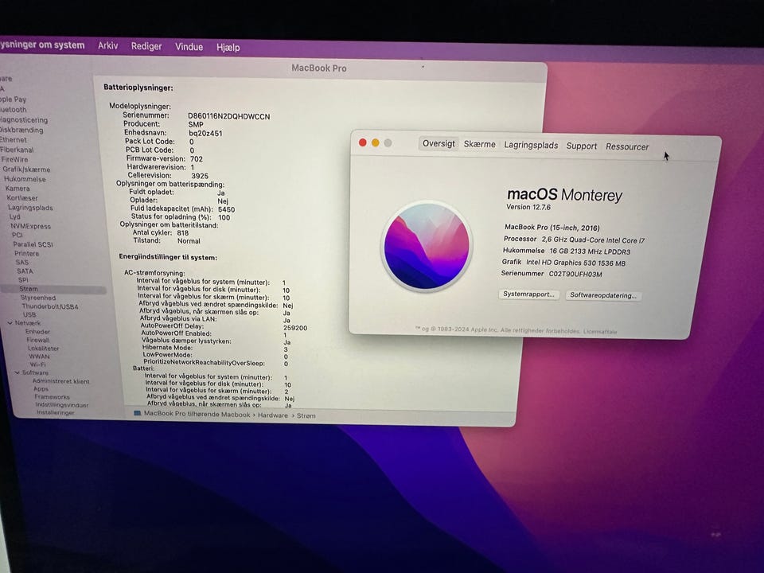Open the Vindue menu
Screen dimensions: 764x573
189,47
